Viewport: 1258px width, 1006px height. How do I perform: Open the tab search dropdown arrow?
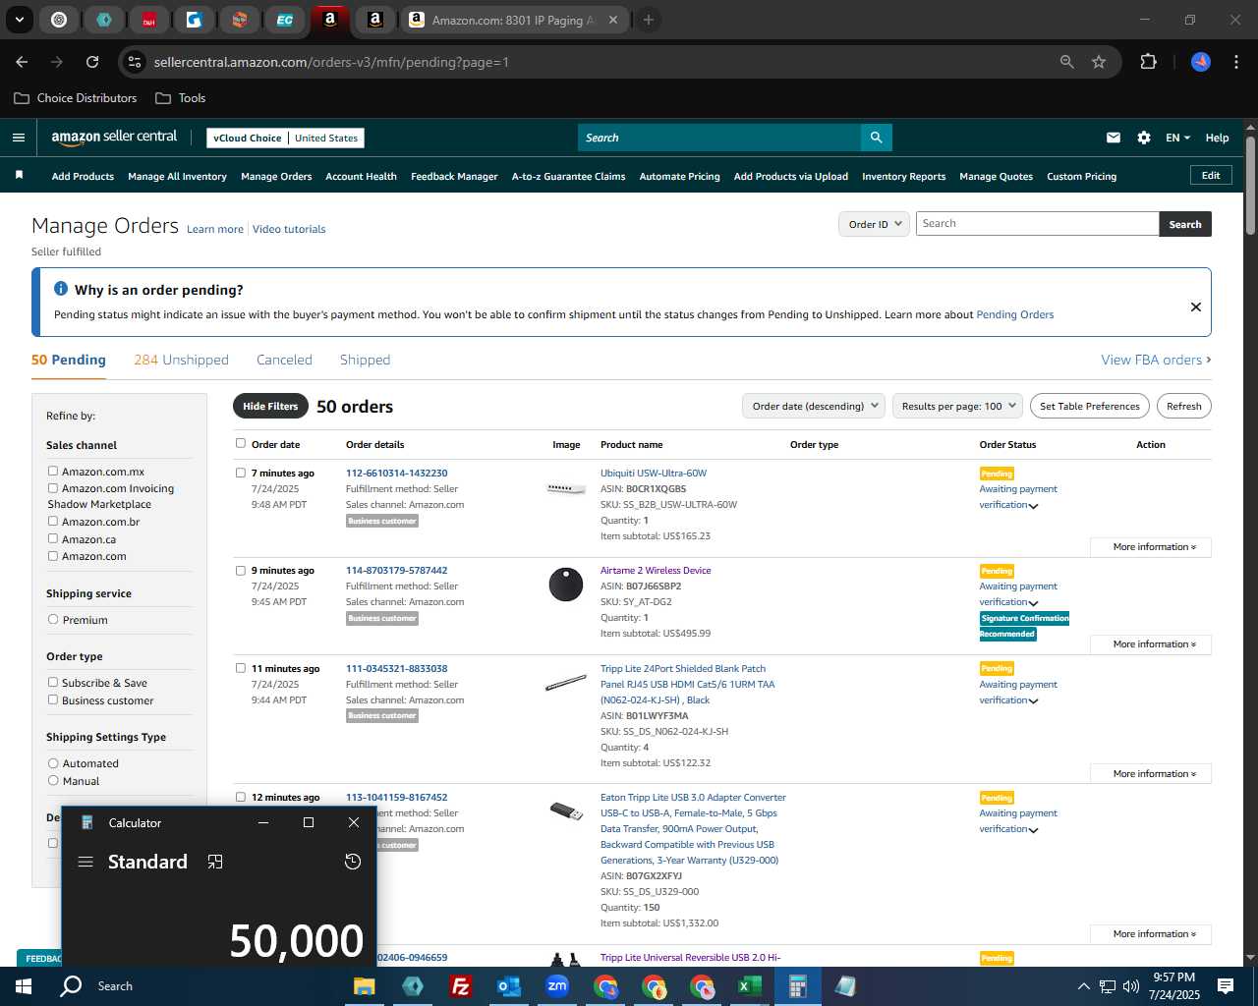coord(20,20)
